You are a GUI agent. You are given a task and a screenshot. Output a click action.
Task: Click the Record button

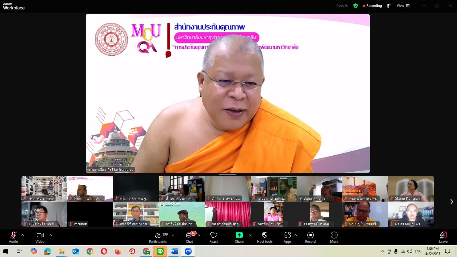[310, 237]
